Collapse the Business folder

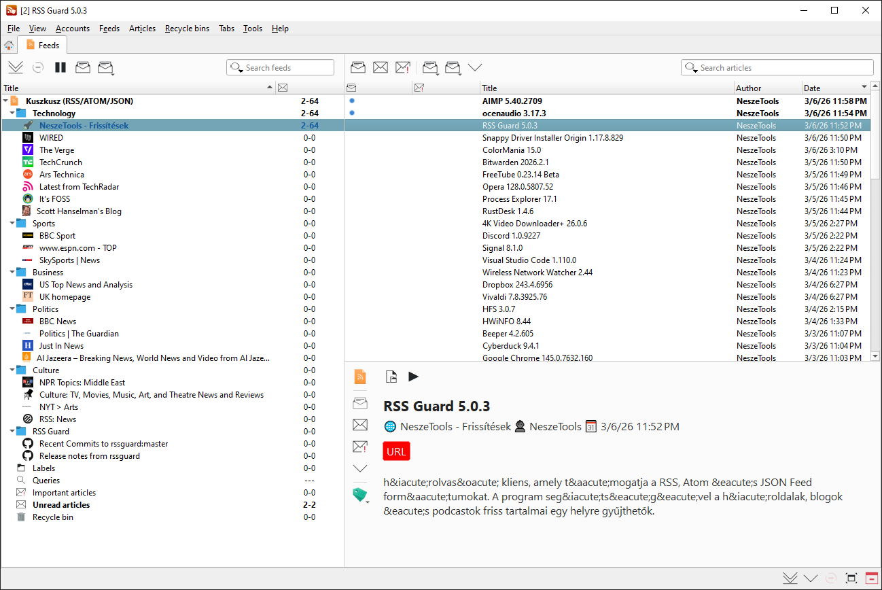click(12, 273)
